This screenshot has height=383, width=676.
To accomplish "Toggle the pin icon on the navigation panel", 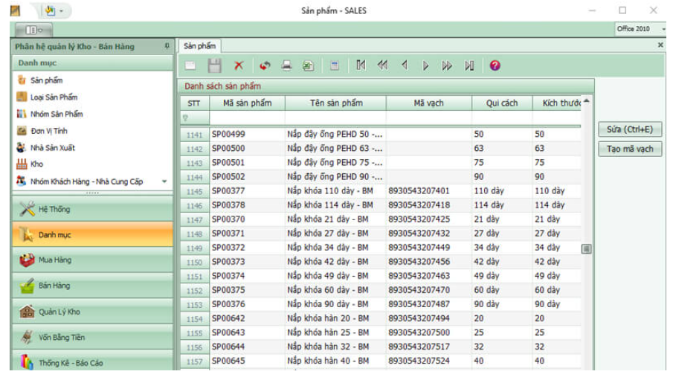I will point(167,46).
